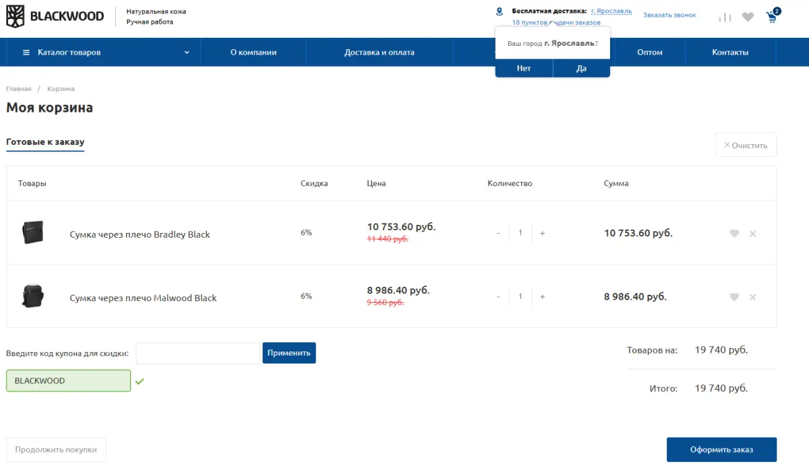Image resolution: width=809 pixels, height=474 pixels.
Task: Open Сумка через плечо Malwood Black link
Action: click(x=143, y=298)
